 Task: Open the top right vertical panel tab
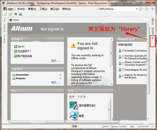click(153, 21)
